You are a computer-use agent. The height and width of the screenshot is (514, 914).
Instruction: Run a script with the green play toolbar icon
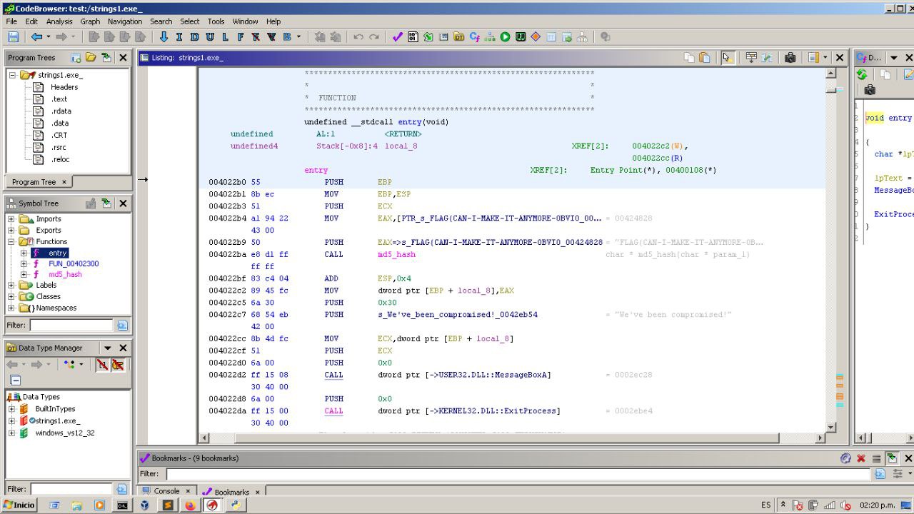[504, 36]
